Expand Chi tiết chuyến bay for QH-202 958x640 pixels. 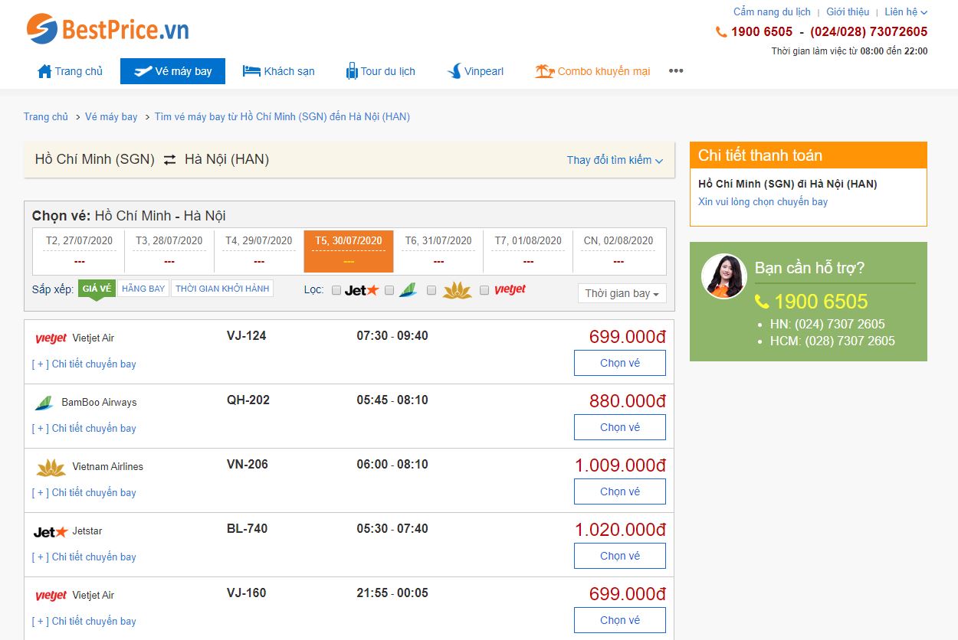[84, 428]
